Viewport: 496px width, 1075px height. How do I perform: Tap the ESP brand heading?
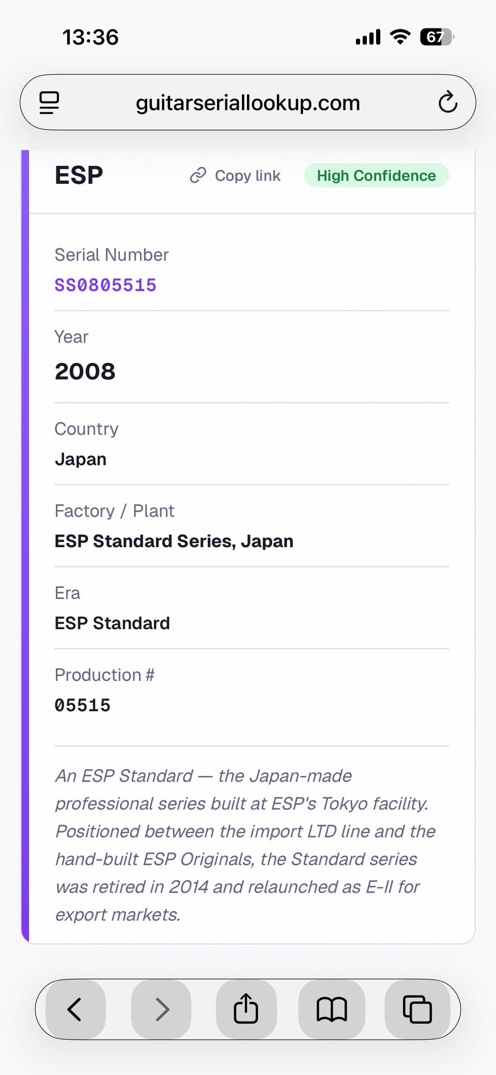pyautogui.click(x=79, y=175)
